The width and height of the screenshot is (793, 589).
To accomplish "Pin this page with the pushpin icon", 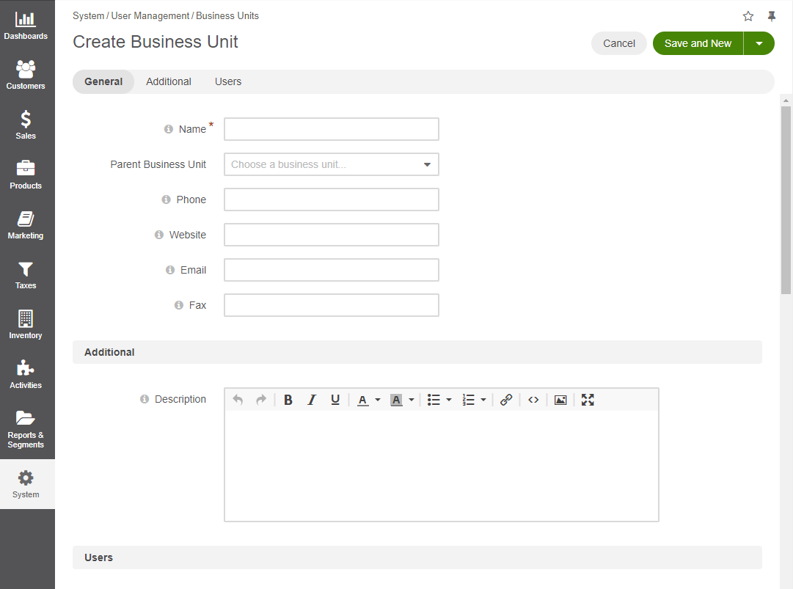I will coord(771,16).
